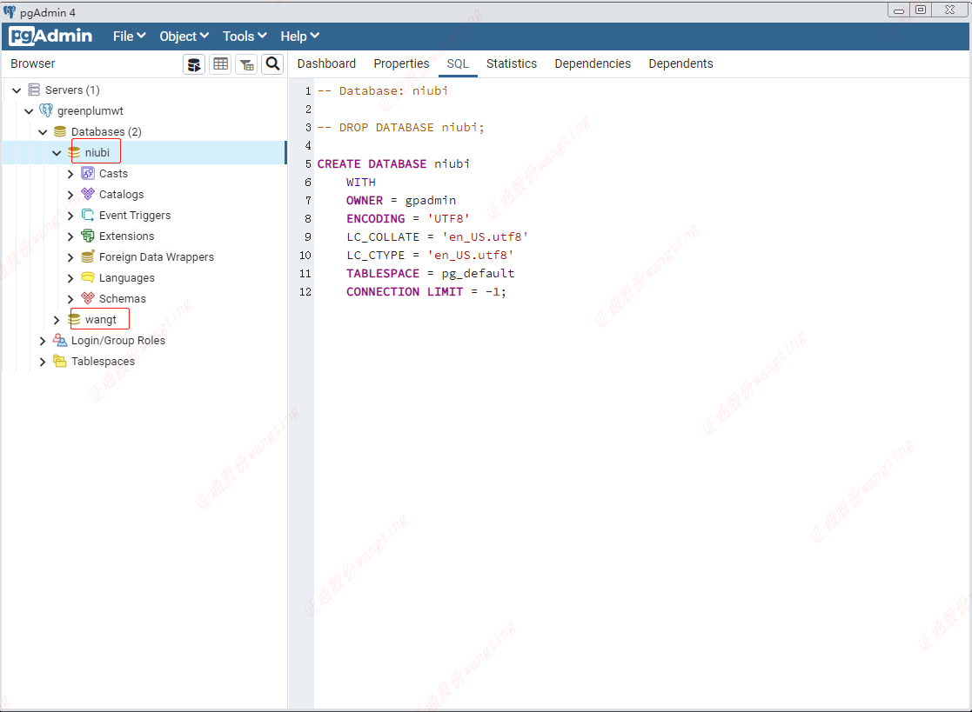Screen dimensions: 972x712
Task: Click the Foreign Data Wrappers icon
Action: pos(88,256)
